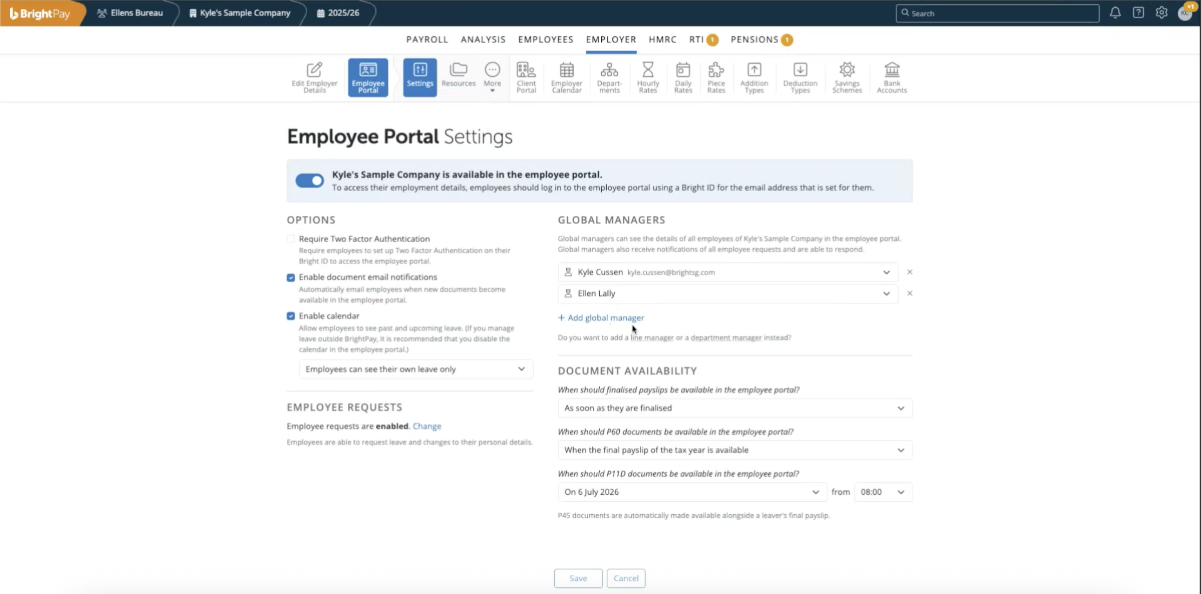
Task: Click the notifications bell icon
Action: 1115,13
